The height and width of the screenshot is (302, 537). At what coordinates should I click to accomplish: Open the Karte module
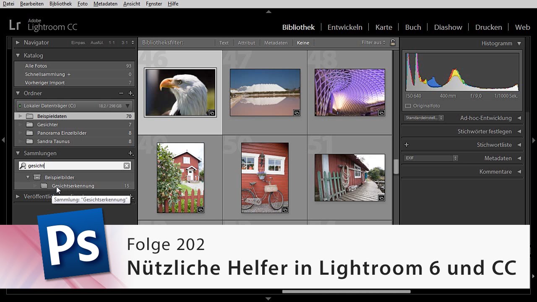coord(384,27)
